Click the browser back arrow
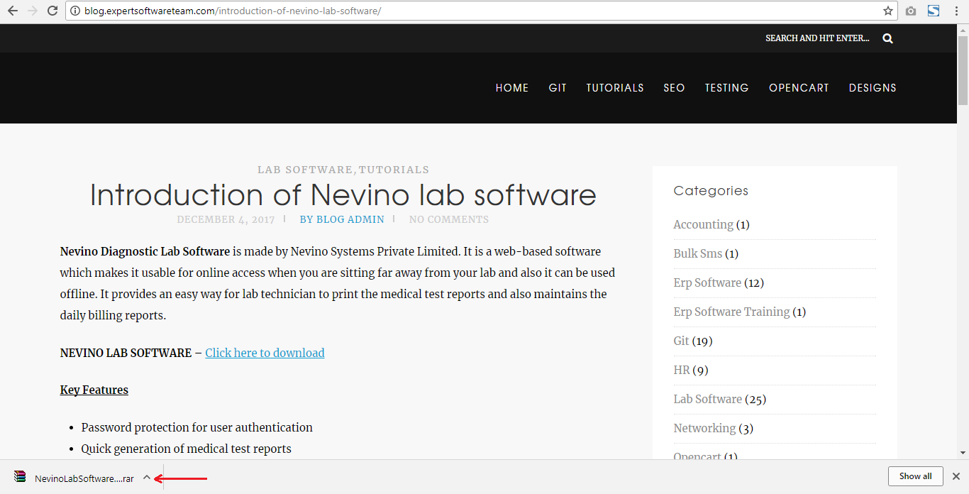Screen dimensions: 969x494 (x=12, y=11)
